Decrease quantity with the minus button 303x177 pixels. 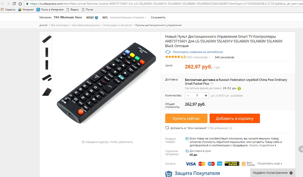[188, 96]
